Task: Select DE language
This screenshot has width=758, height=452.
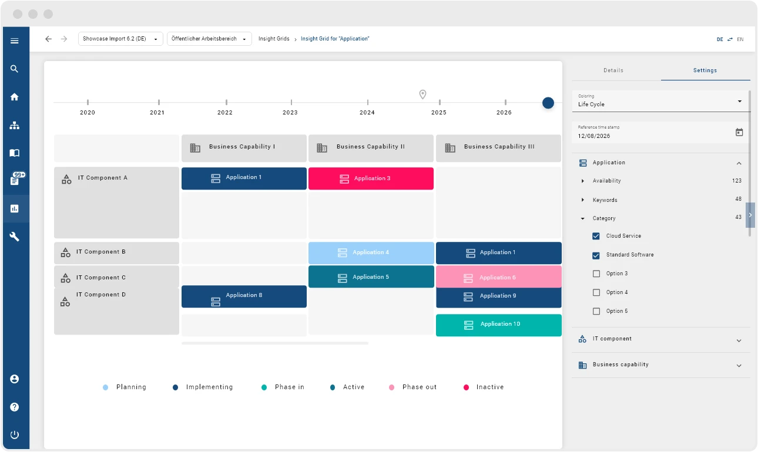Action: 720,39
